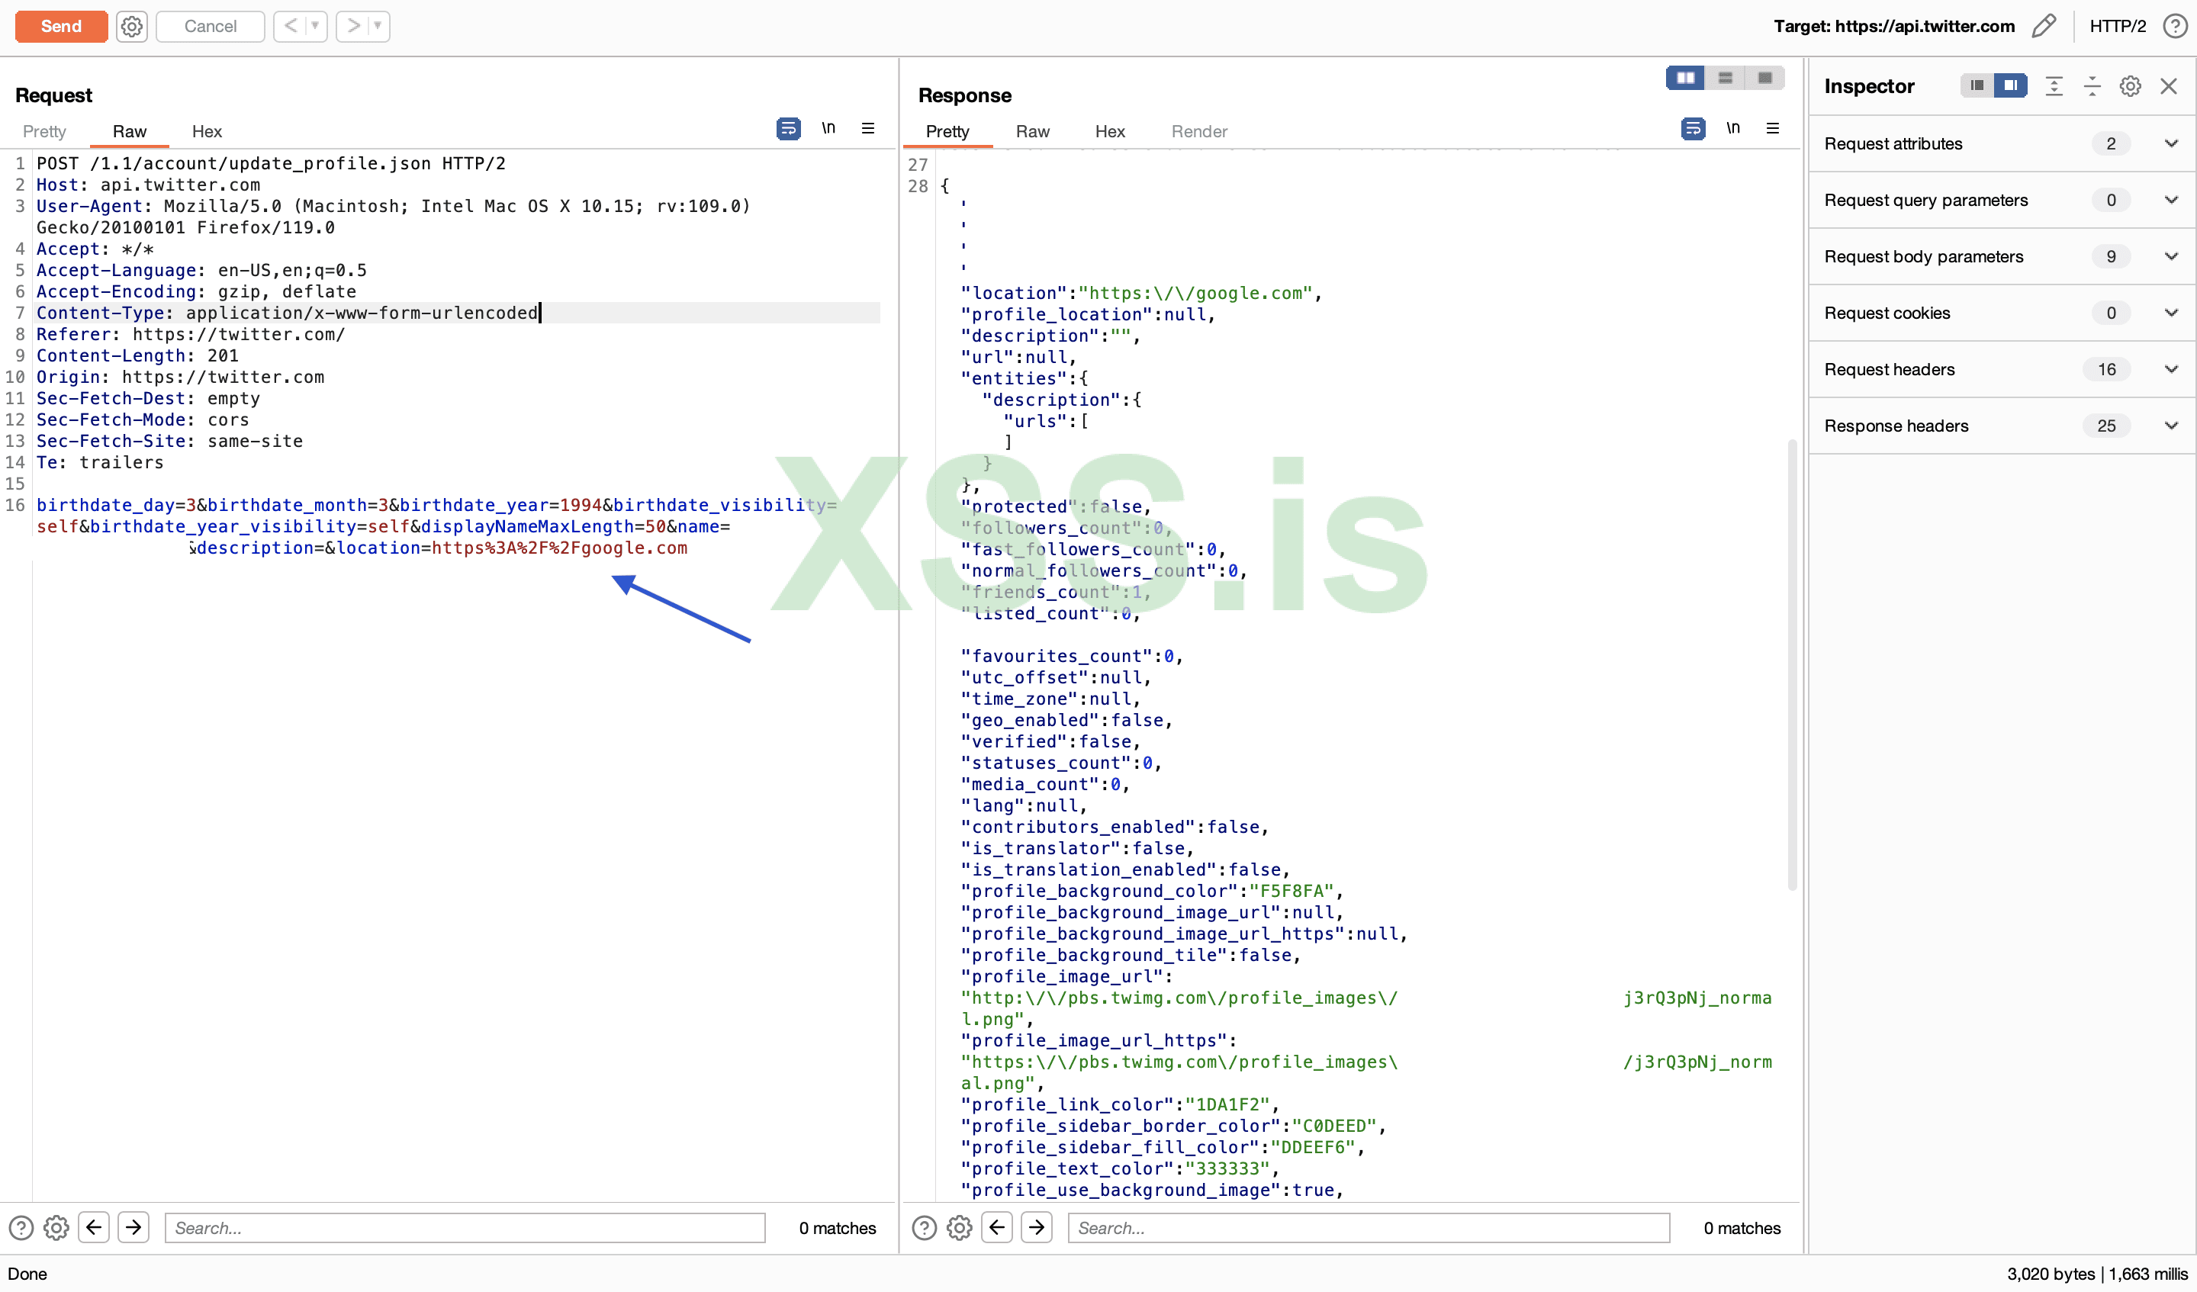2197x1292 pixels.
Task: Go to next match in request search
Action: point(133,1227)
